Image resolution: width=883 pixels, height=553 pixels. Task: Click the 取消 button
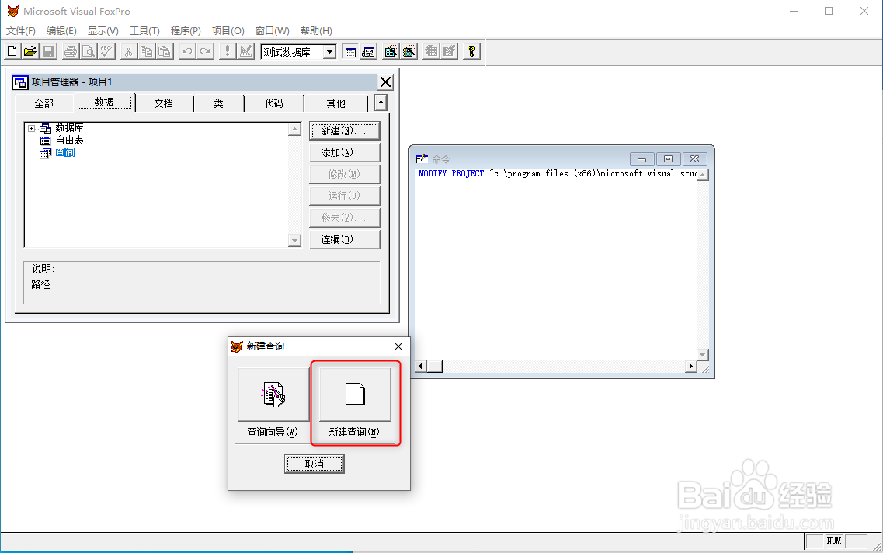coord(315,464)
